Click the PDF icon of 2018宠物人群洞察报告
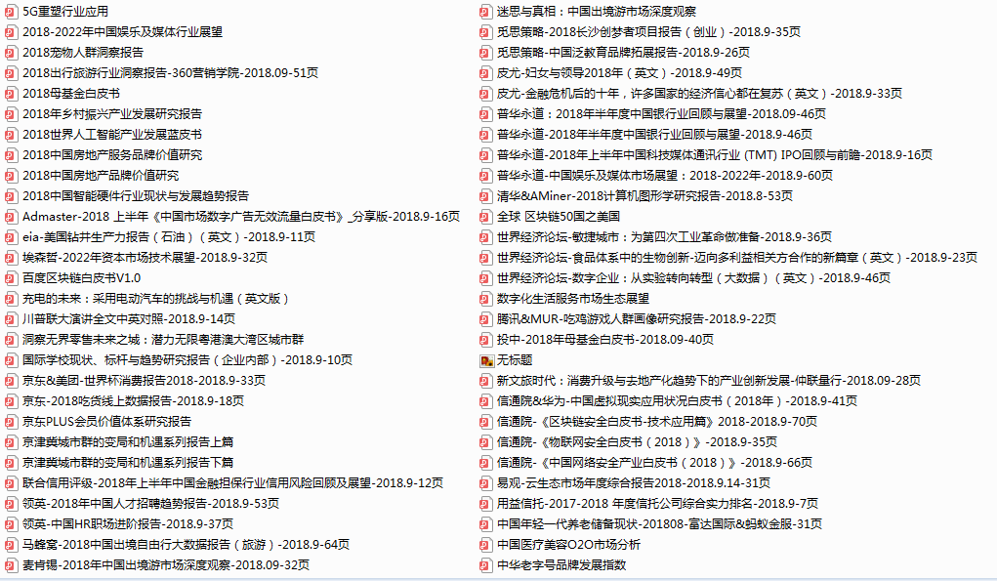This screenshot has width=997, height=581. (11, 53)
